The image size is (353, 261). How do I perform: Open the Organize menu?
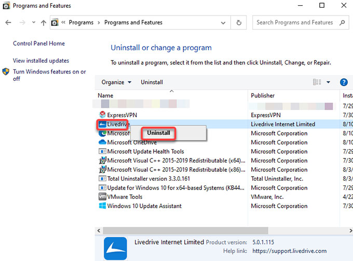pos(116,82)
